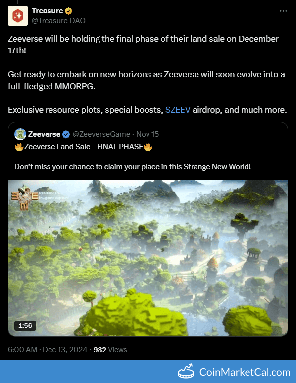This screenshot has height=383, width=296.
Task: Click the Zeeverse emblem watermark in video
Action: (24, 197)
